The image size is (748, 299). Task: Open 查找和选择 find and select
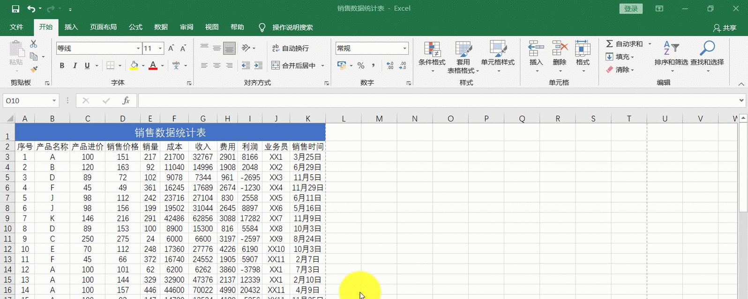(707, 57)
